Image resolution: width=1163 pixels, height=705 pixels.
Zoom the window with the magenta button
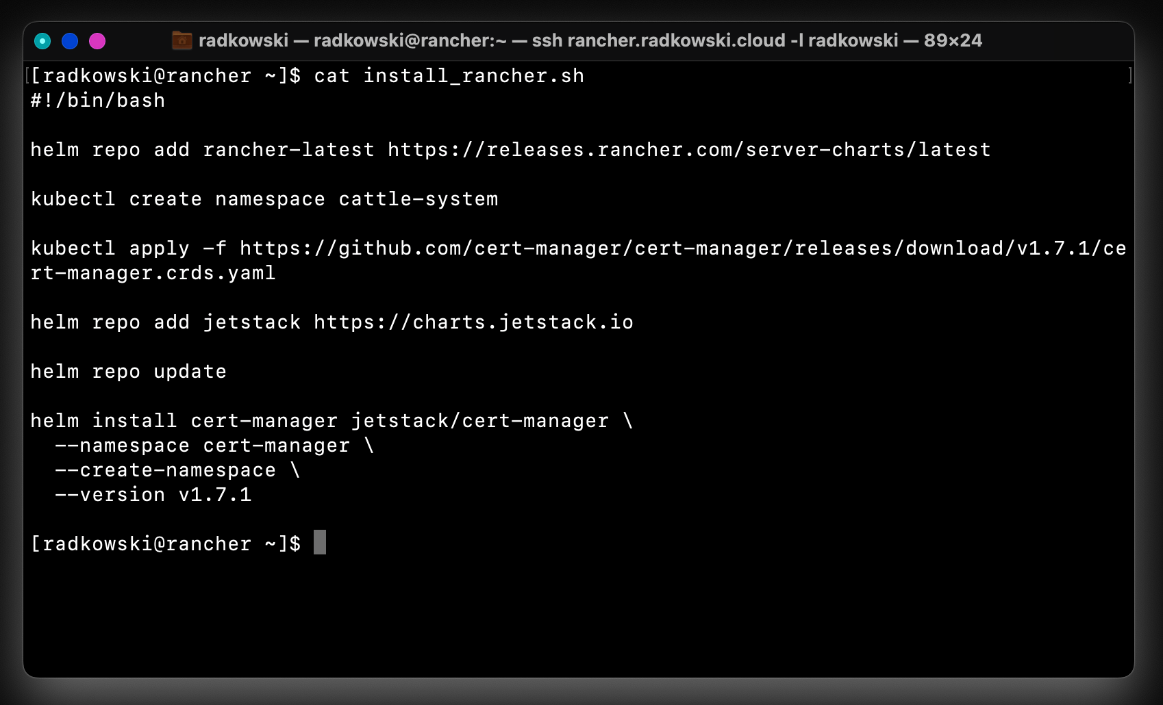97,41
